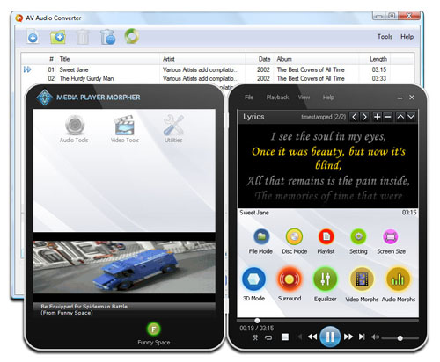Open Video Tools in Media Player Morpher
Screen dimensions: 440x362
click(125, 129)
